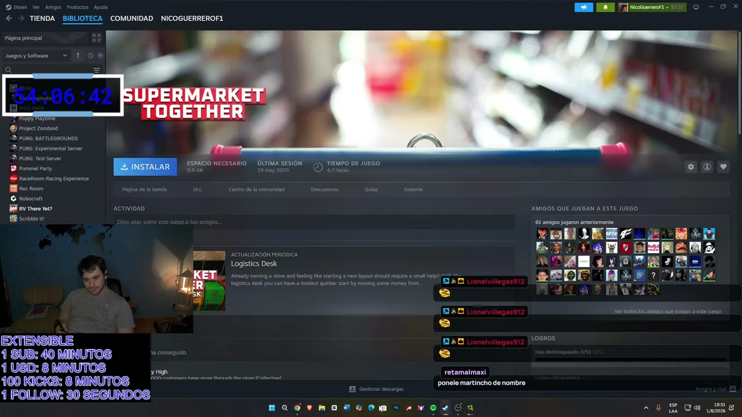The image size is (742, 417).
Task: Open OBS Studio from taskbar
Action: point(458,408)
